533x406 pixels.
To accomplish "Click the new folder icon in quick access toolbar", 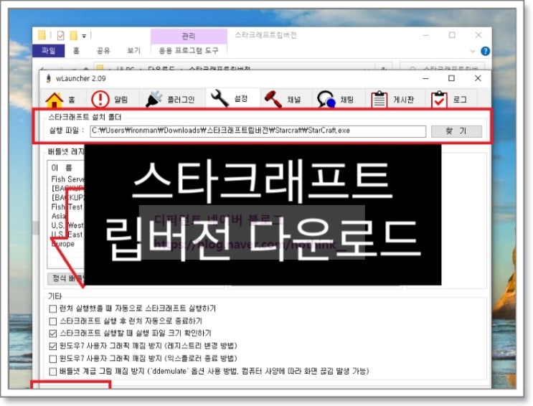I will 73,35.
